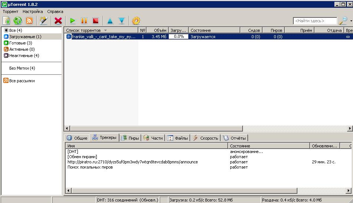Click the red X Remove torrent icon

(x=58, y=21)
